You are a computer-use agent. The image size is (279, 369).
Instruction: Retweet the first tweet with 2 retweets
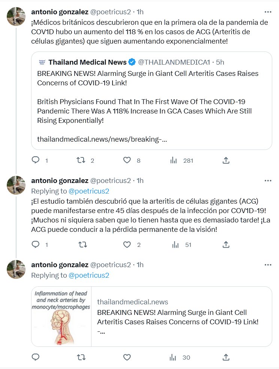pos(81,160)
